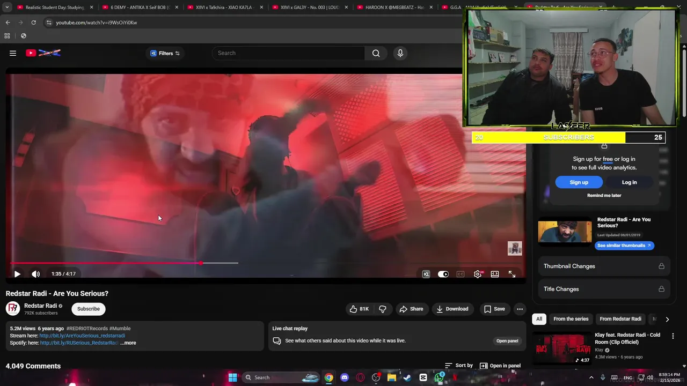687x386 pixels.
Task: Select From Redstar Radi chip
Action: click(x=620, y=319)
